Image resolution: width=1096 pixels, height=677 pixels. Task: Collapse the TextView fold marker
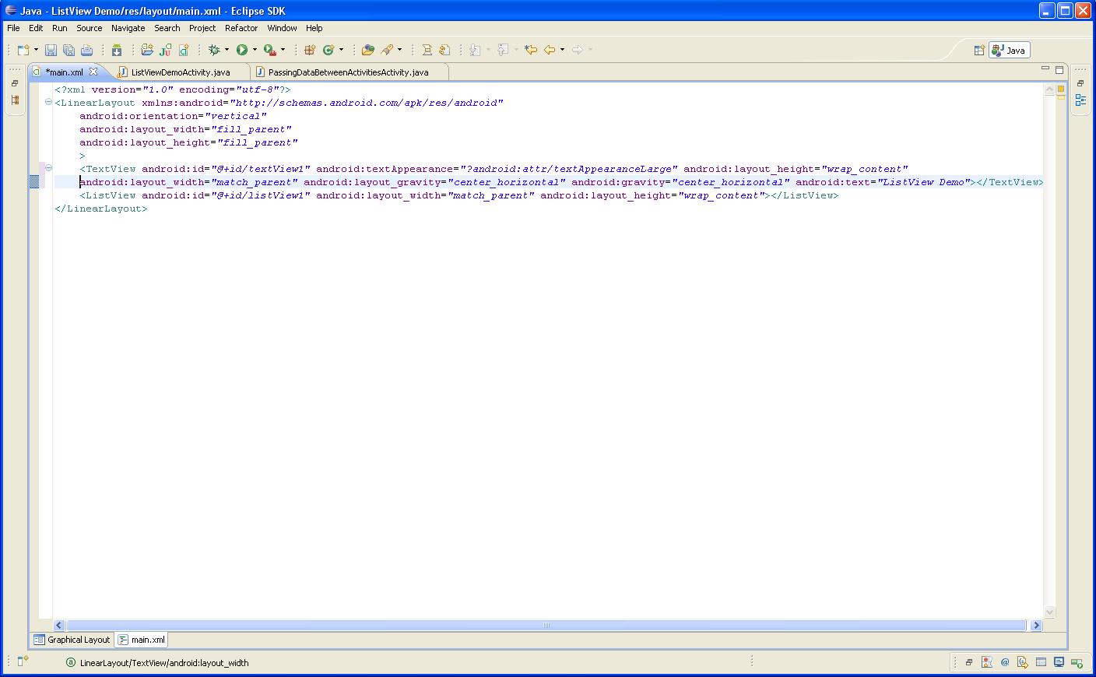point(48,168)
